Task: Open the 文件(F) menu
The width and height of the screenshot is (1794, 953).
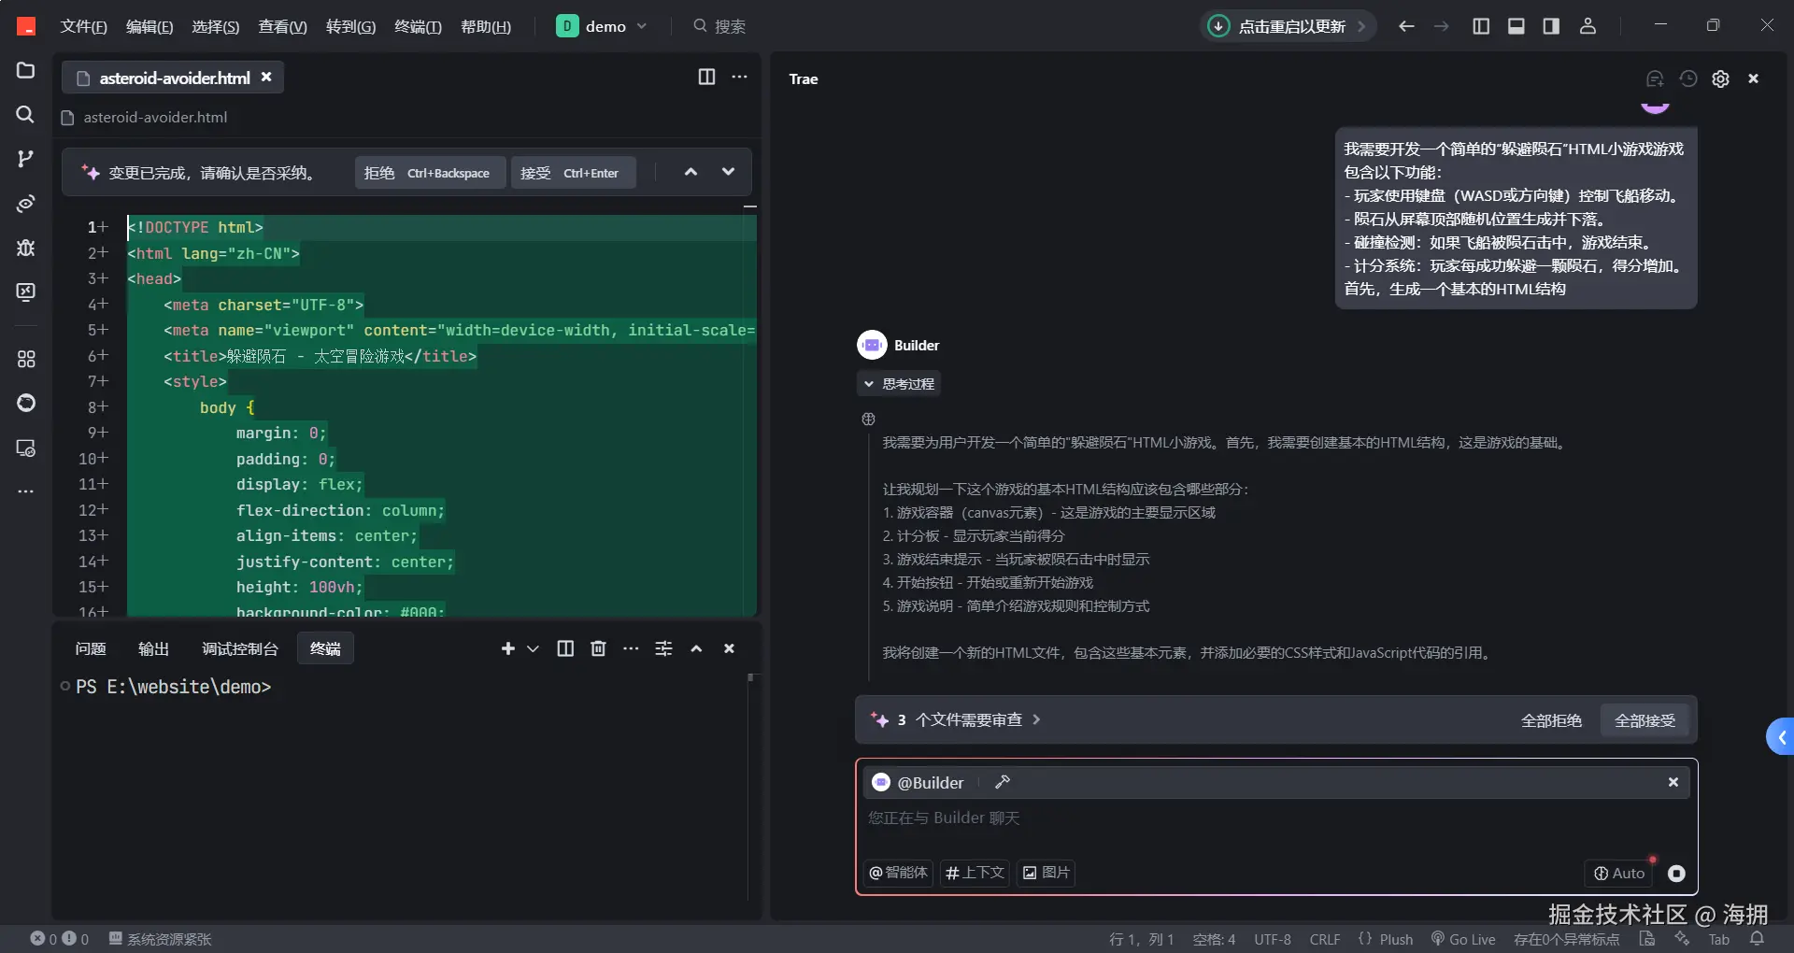Action: click(84, 26)
